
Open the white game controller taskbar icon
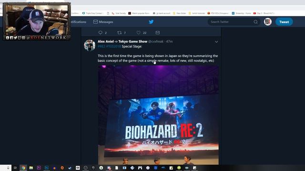[x=140, y=168]
